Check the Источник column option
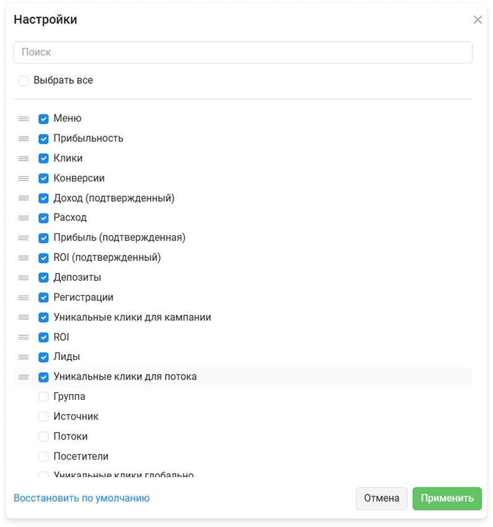The height and width of the screenshot is (527, 493). pyautogui.click(x=43, y=417)
